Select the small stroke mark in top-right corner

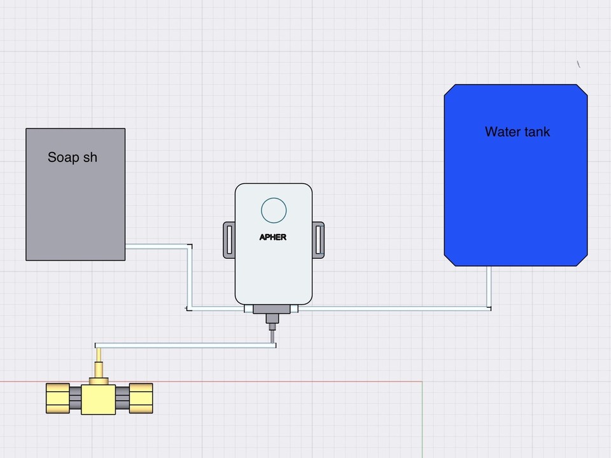point(578,64)
